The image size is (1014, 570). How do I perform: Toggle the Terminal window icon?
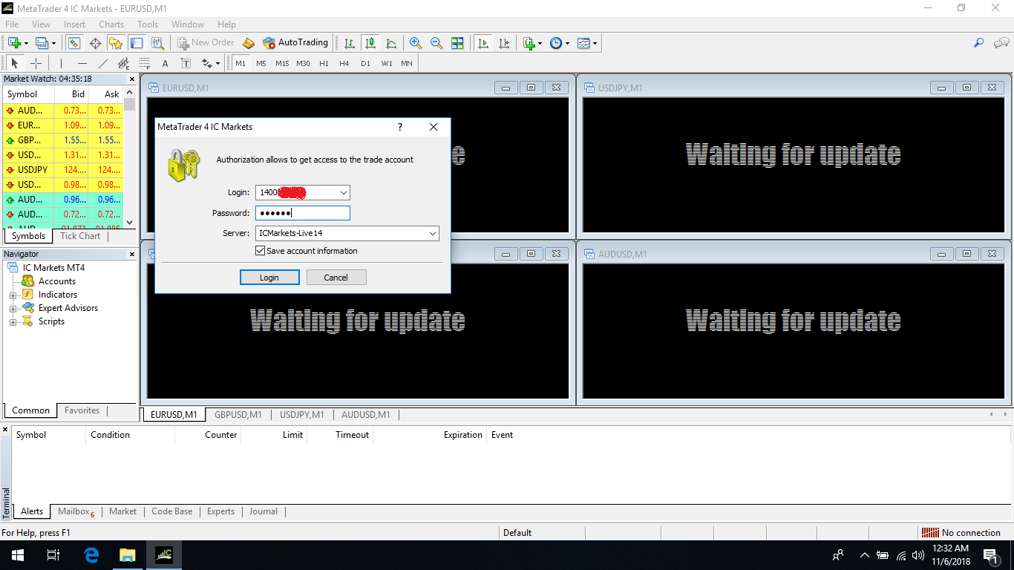click(x=136, y=43)
